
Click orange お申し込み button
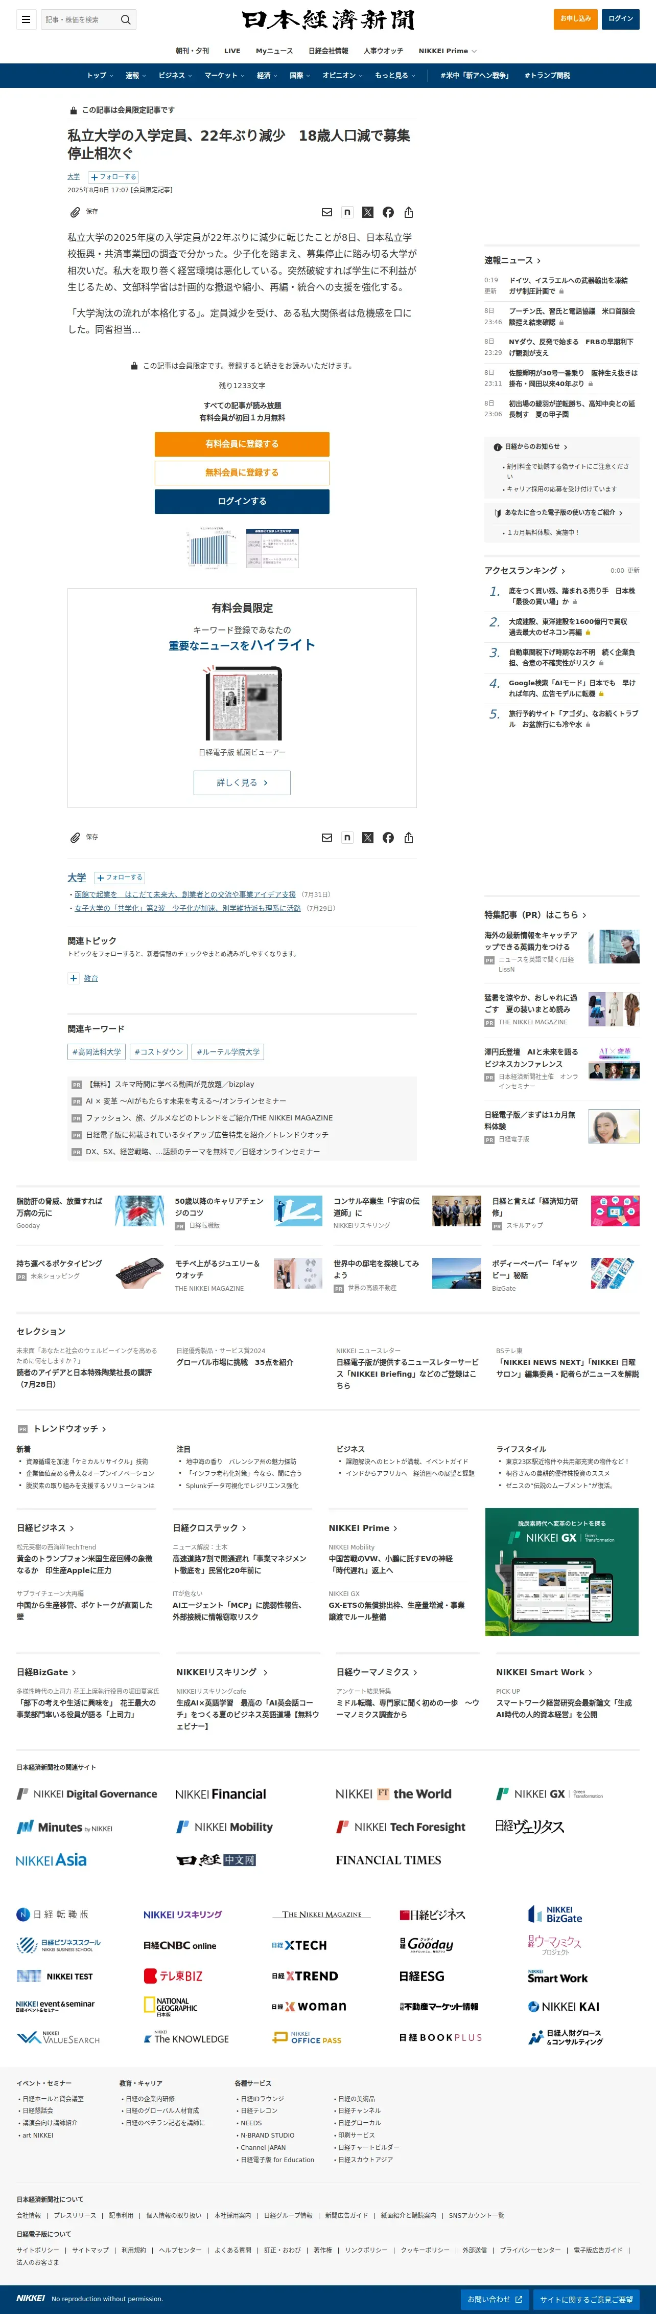pos(575,19)
